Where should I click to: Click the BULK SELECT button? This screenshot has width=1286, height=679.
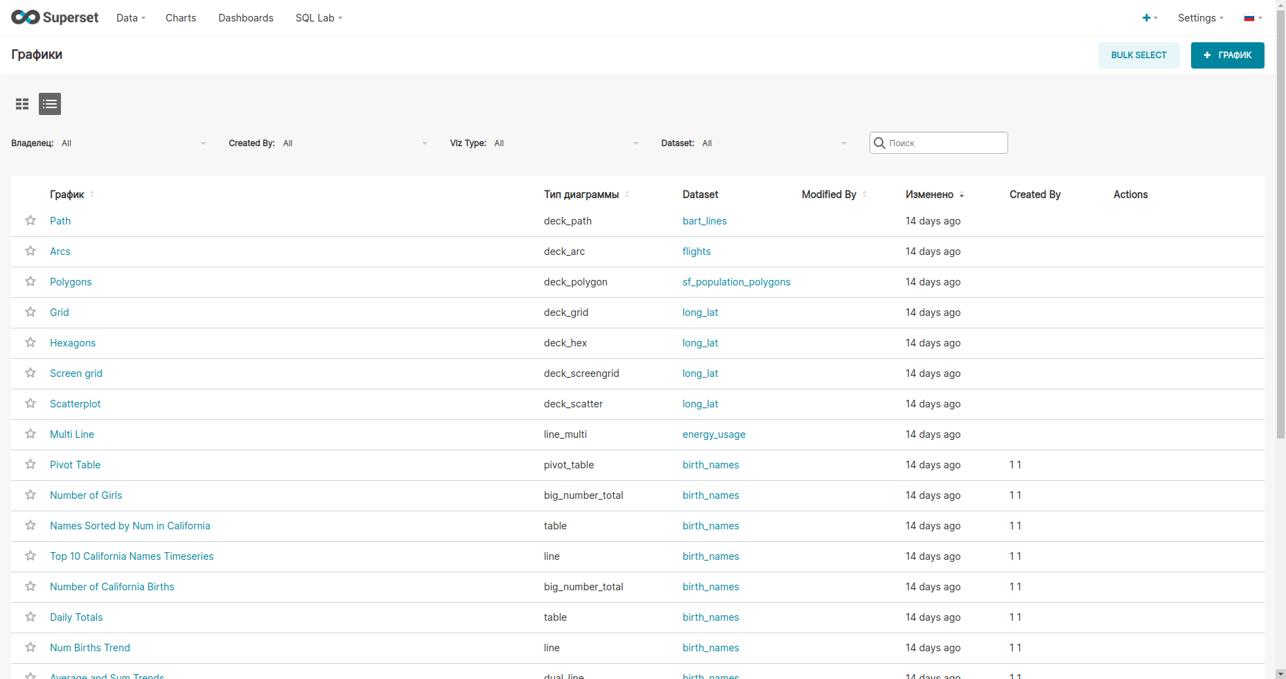[1138, 55]
